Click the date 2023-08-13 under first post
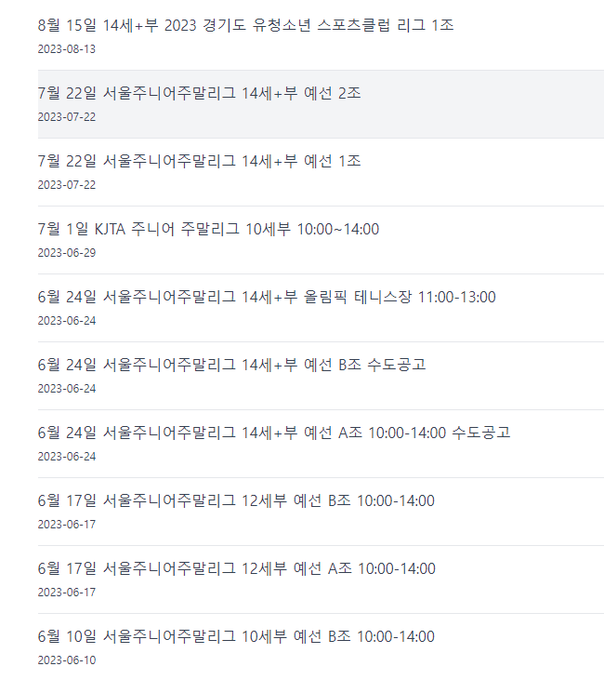Image resolution: width=604 pixels, height=693 pixels. (67, 49)
